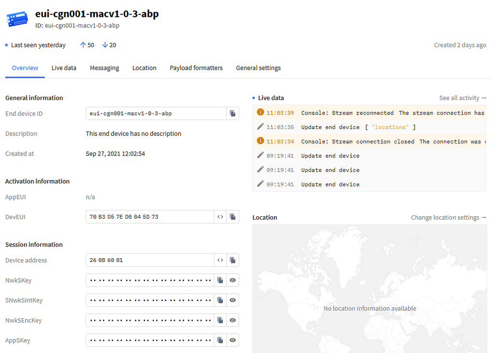
Task: Open Change location settings
Action: (x=448, y=217)
